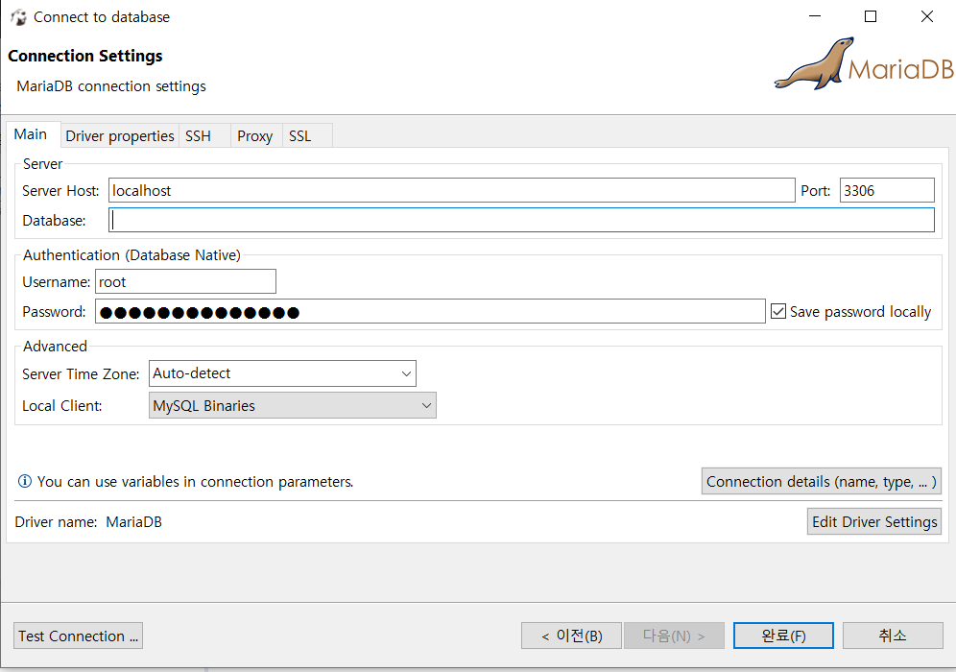This screenshot has width=956, height=672.
Task: Close the Connect to database dialog
Action: [927, 16]
